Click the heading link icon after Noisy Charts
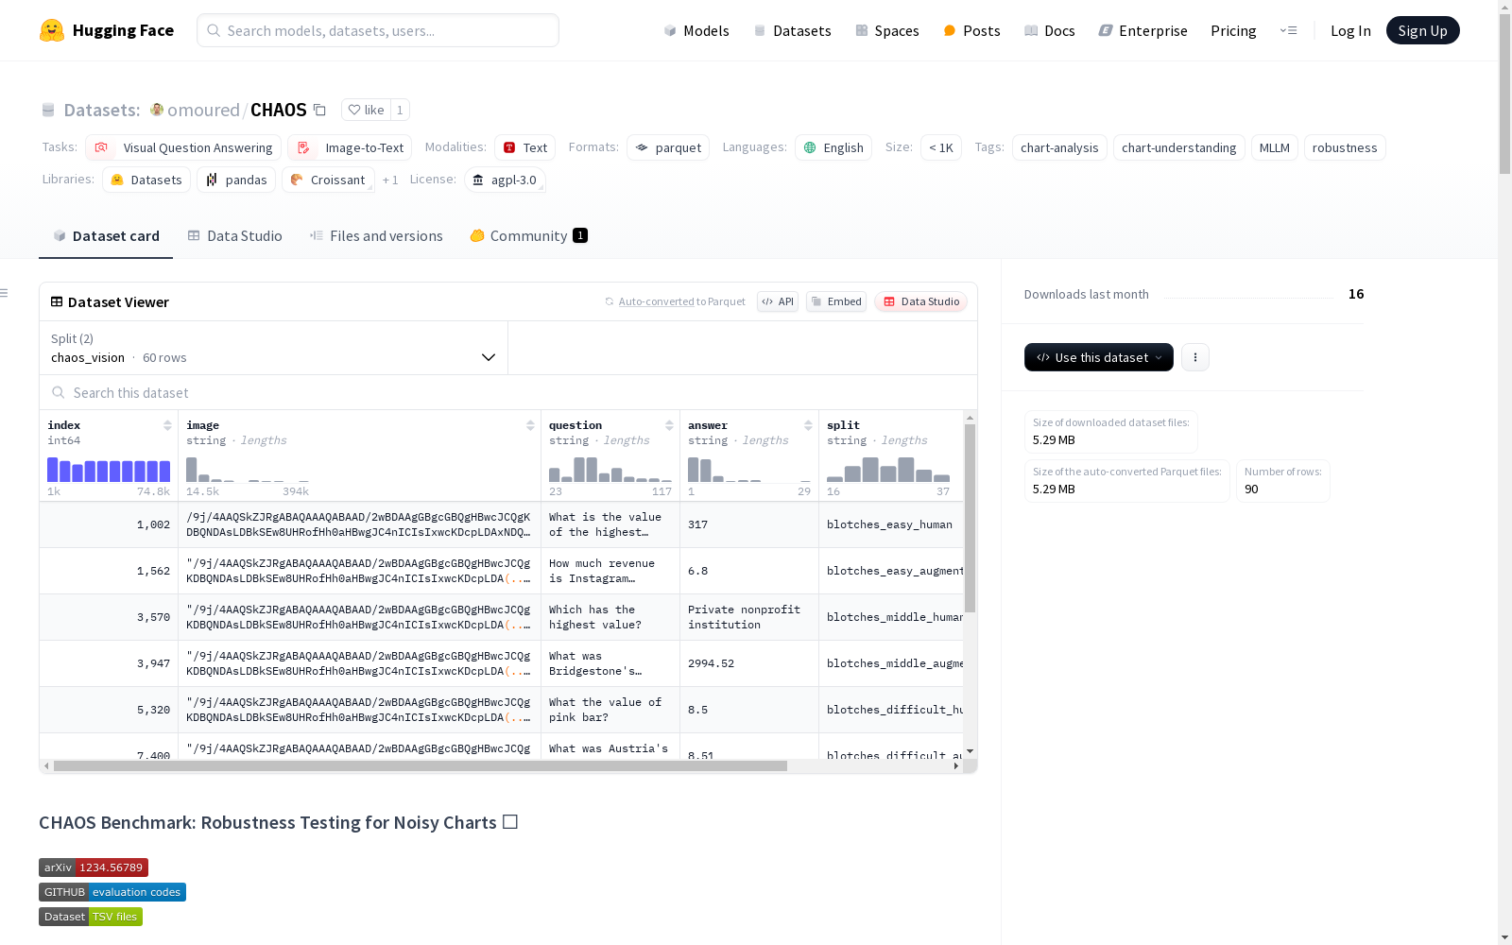 point(510,822)
